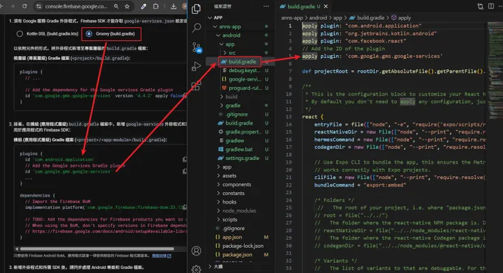Open build.gradle above gradle.properties
503x273 pixels.
pyautogui.click(x=239, y=123)
